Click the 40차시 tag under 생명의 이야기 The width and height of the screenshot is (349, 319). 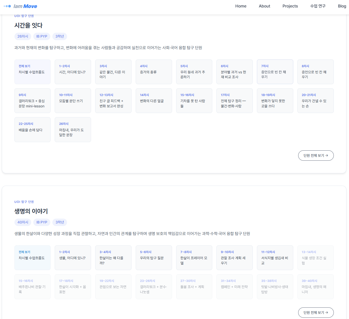click(x=23, y=222)
